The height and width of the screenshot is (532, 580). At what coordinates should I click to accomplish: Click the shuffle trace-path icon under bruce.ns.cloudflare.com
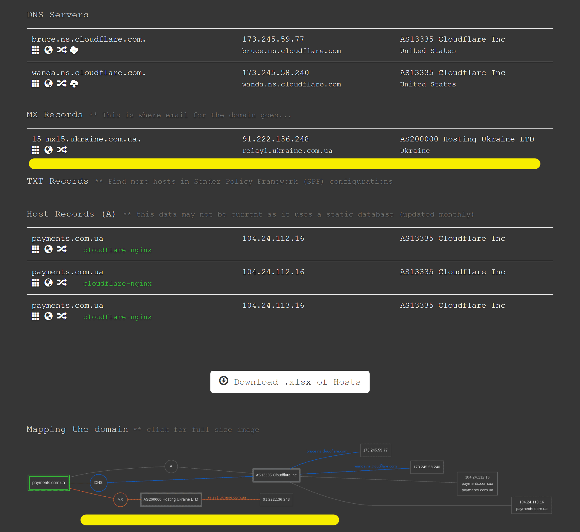(62, 50)
